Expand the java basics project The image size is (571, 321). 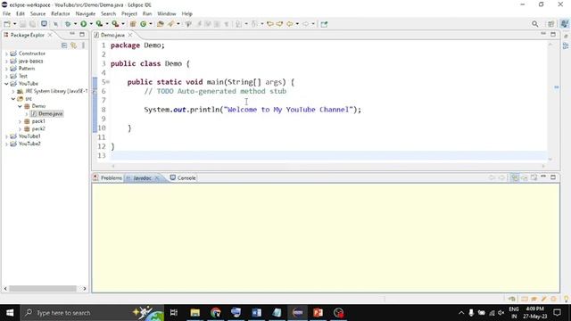pyautogui.click(x=6, y=62)
